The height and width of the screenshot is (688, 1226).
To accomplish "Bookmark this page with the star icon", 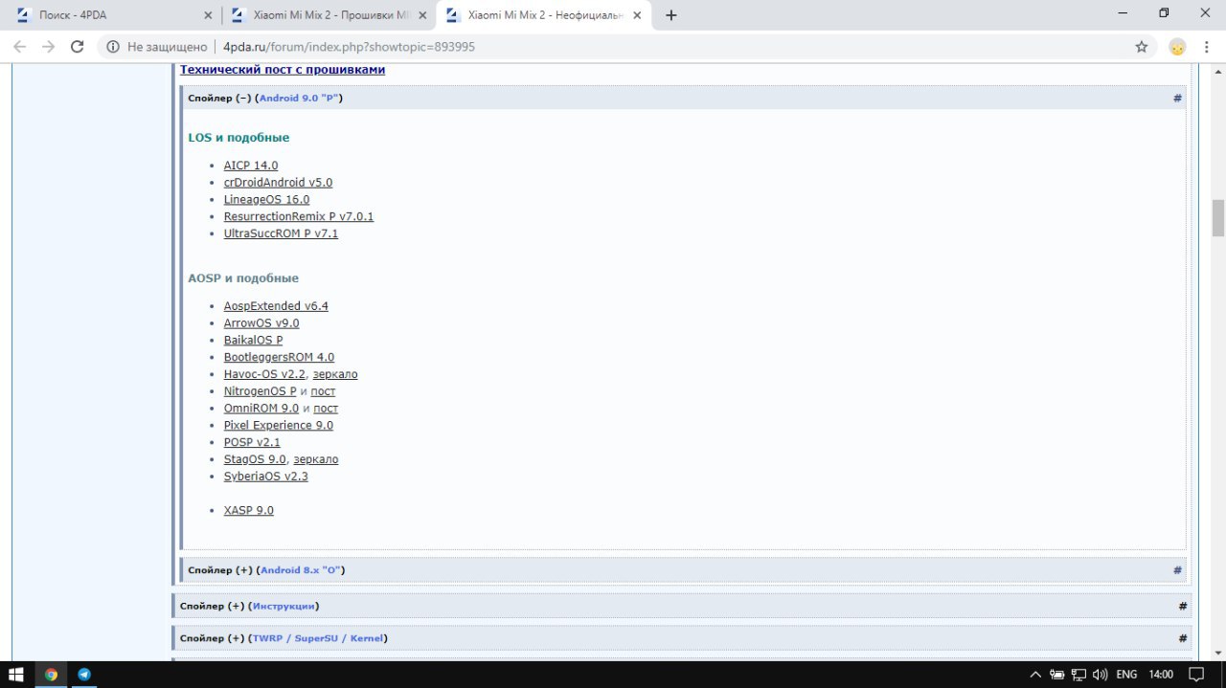I will coord(1141,47).
